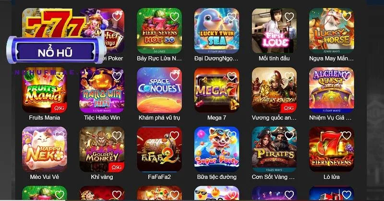The image size is (384, 201).
Task: Favorite the Hallo Win Party game
Action: pos(117,76)
